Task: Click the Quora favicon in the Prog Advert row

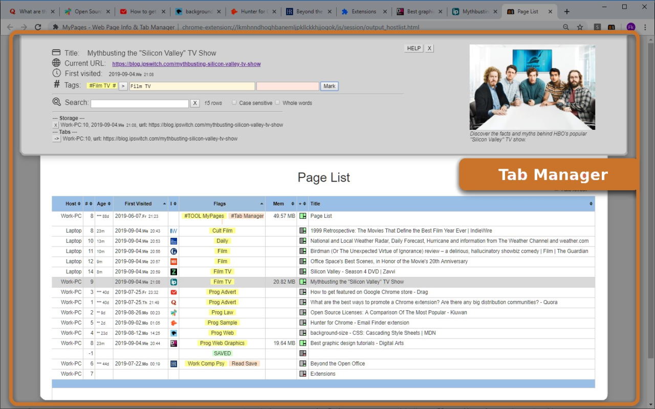Action: (x=173, y=302)
